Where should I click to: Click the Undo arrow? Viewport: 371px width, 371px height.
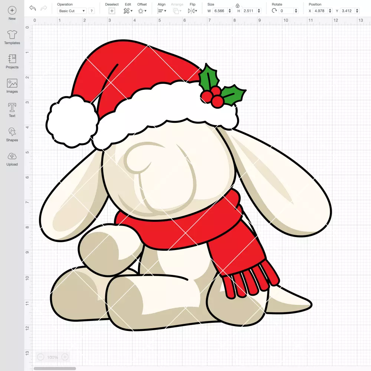click(x=33, y=8)
